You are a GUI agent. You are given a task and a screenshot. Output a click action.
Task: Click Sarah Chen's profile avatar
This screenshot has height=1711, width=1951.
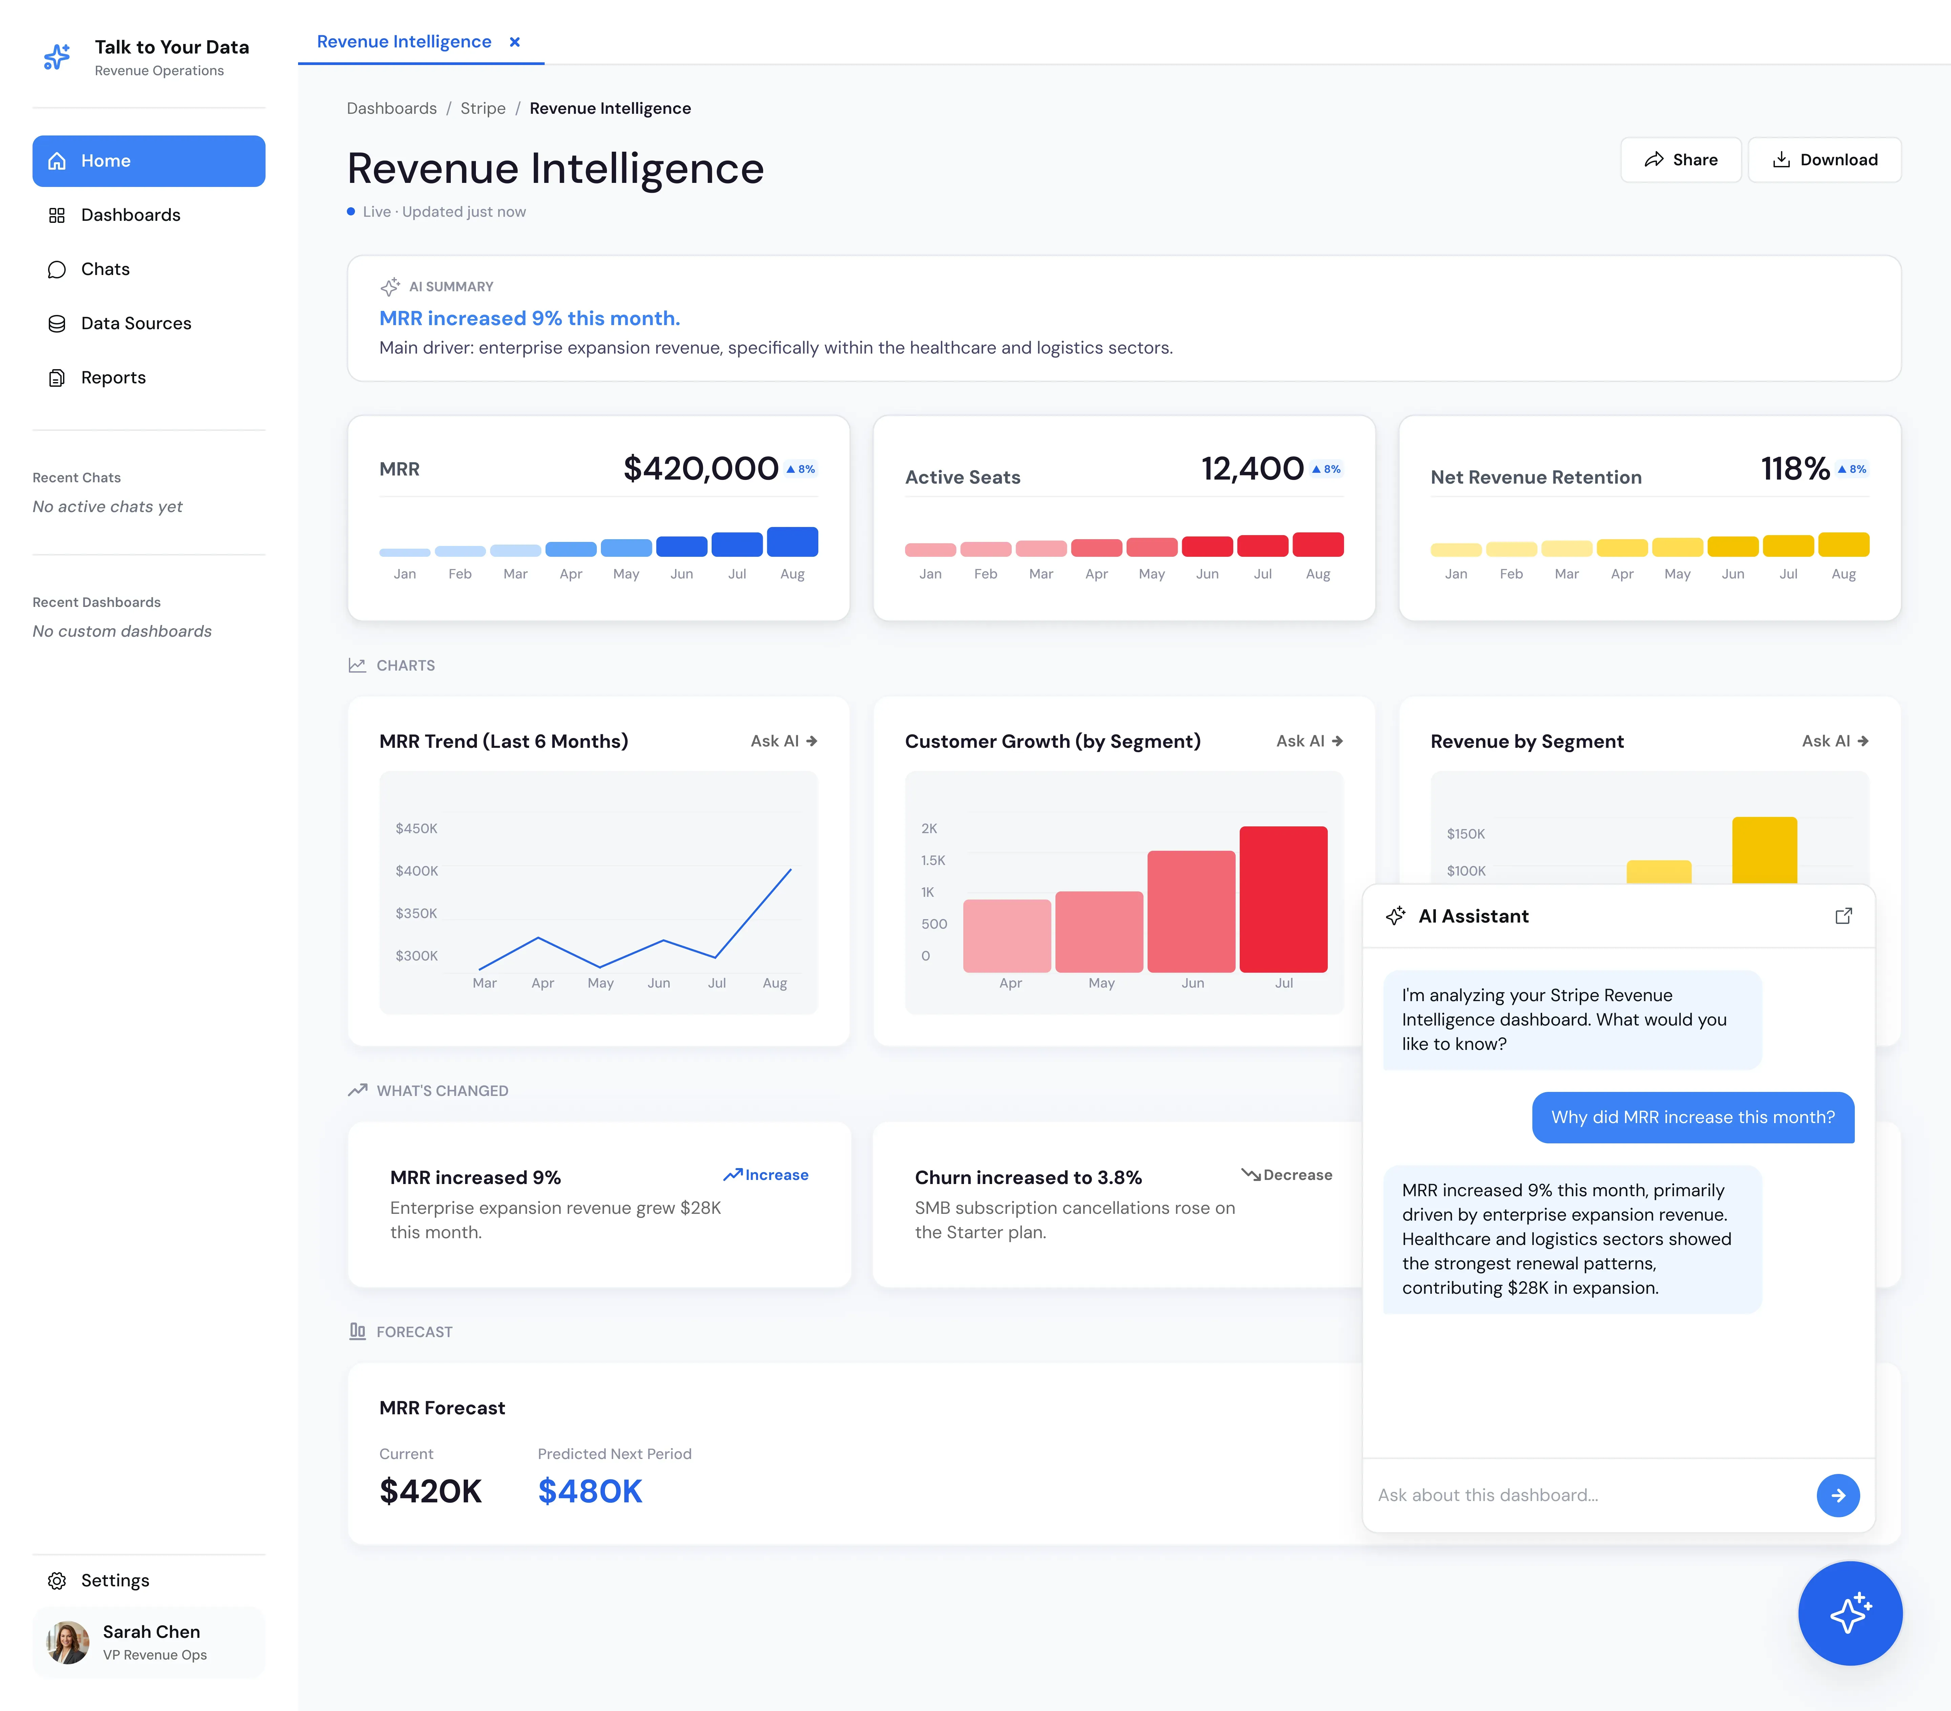(x=68, y=1642)
